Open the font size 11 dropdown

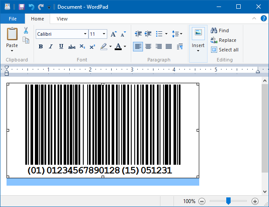(x=104, y=34)
